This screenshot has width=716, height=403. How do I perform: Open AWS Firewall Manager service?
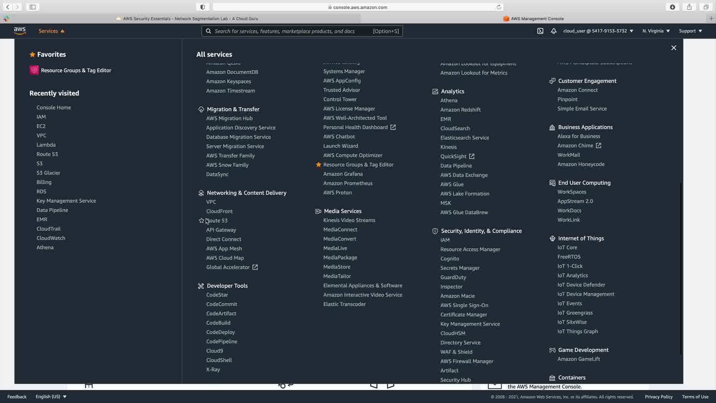pyautogui.click(x=467, y=361)
